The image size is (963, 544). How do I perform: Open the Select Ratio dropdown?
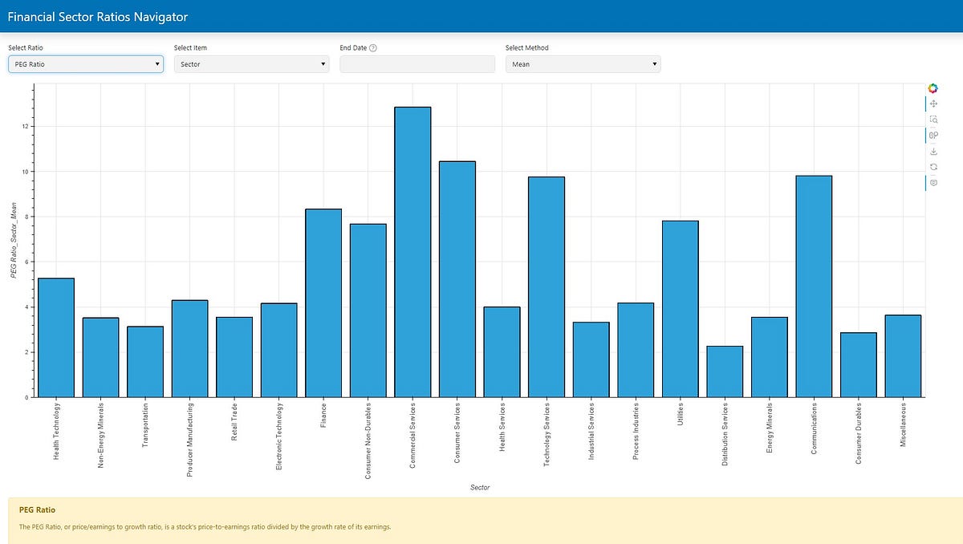point(86,63)
